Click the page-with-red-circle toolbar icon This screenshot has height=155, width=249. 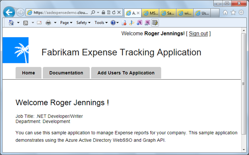point(124,23)
